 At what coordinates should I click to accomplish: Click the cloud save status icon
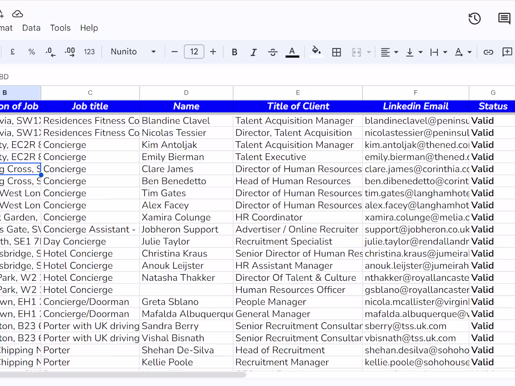pyautogui.click(x=17, y=14)
